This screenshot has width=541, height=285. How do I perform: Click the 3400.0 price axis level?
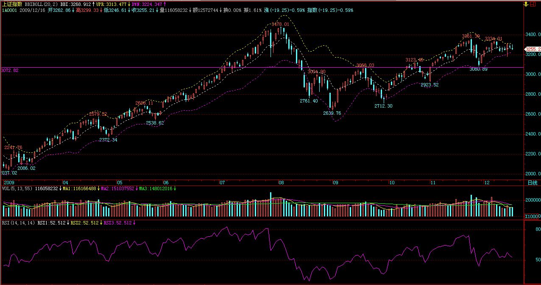point(533,34)
